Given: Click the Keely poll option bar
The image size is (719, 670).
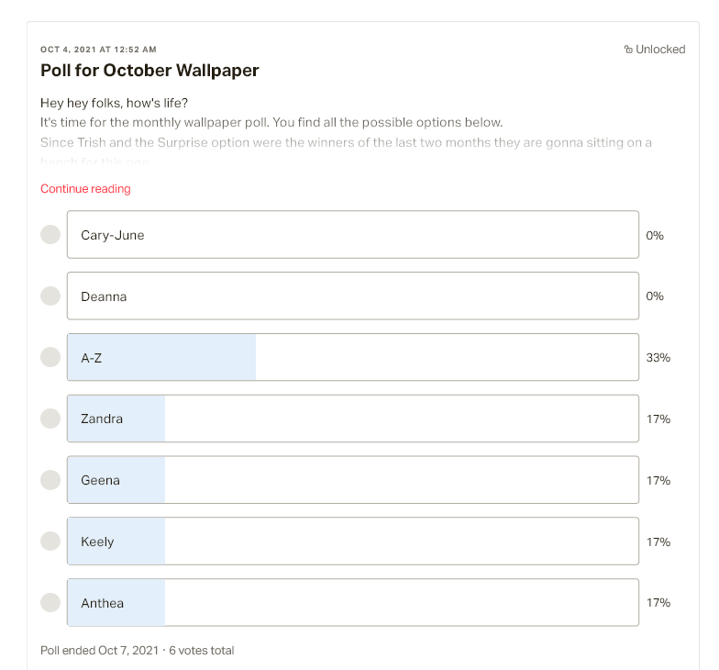Looking at the screenshot, I should [x=352, y=542].
